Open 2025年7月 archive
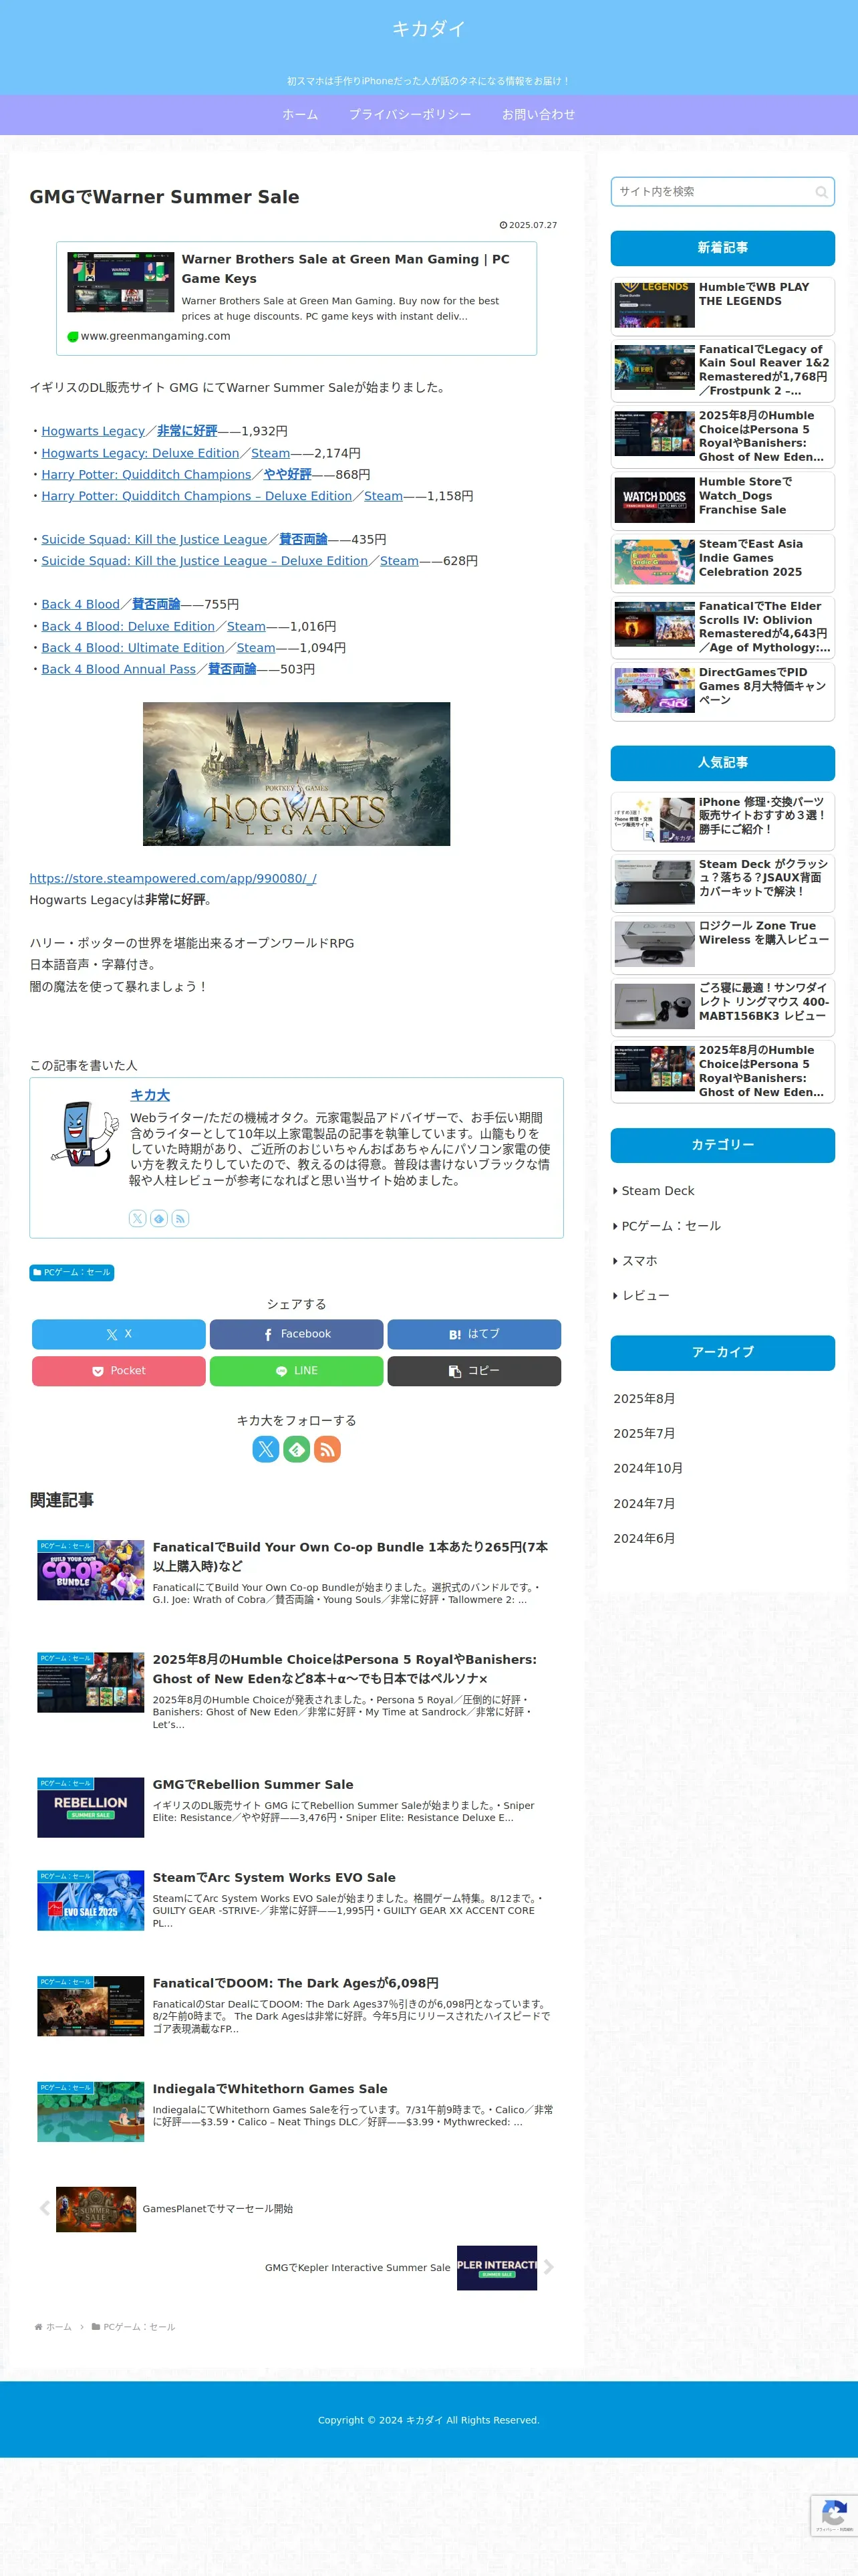The image size is (858, 2576). click(x=644, y=1434)
